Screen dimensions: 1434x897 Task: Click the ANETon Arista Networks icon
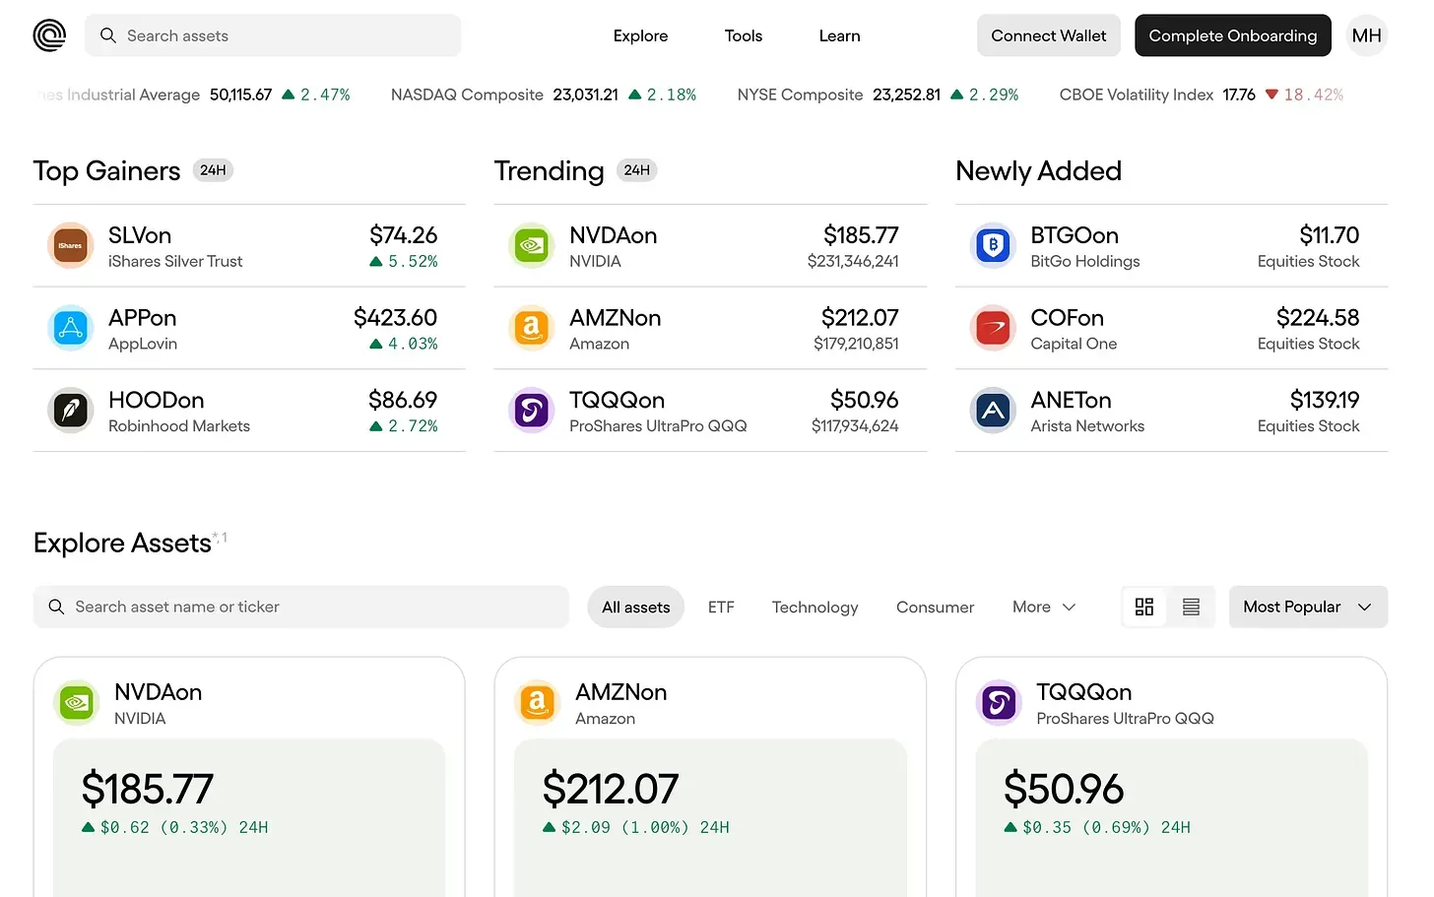993,411
